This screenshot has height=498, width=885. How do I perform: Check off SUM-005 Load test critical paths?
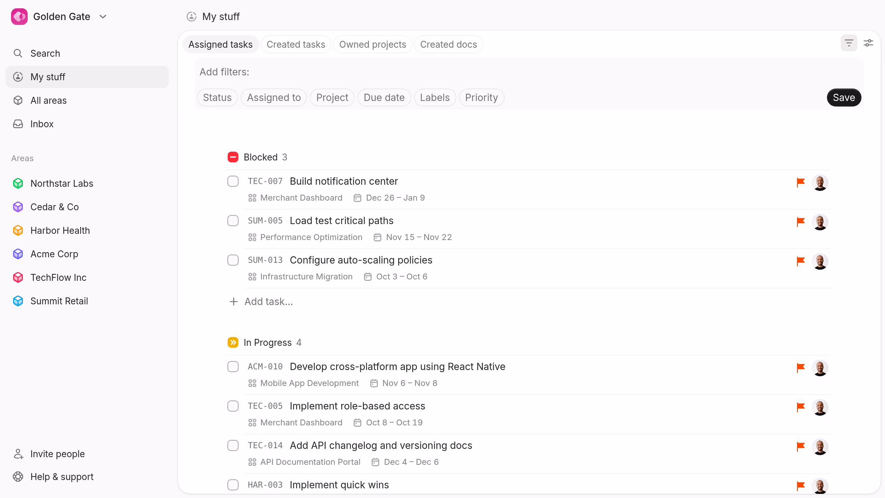(x=233, y=221)
